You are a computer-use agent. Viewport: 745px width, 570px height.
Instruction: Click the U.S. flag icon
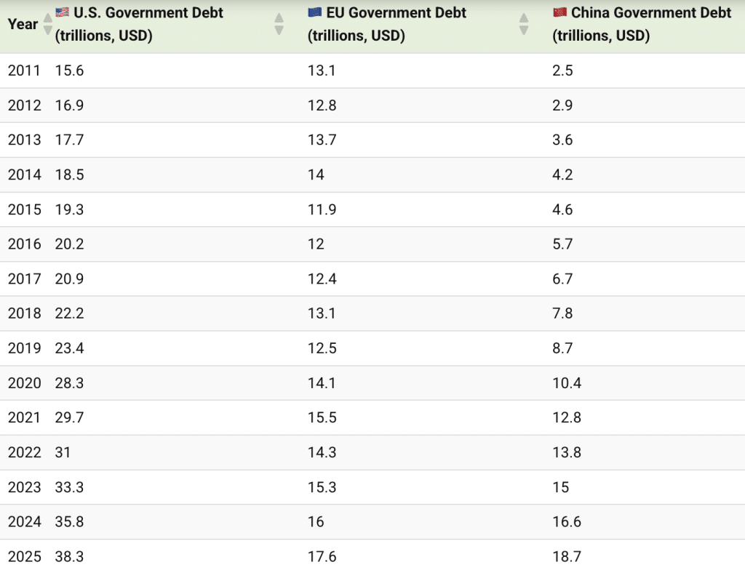pyautogui.click(x=62, y=12)
